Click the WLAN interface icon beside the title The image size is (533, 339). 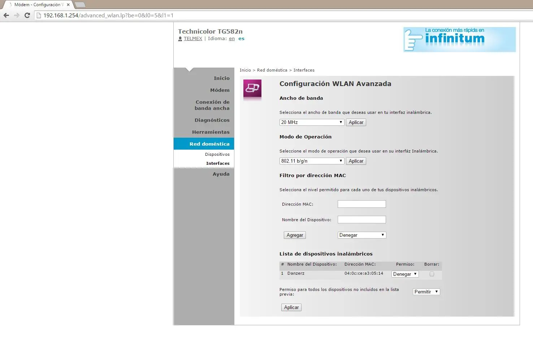tap(252, 88)
